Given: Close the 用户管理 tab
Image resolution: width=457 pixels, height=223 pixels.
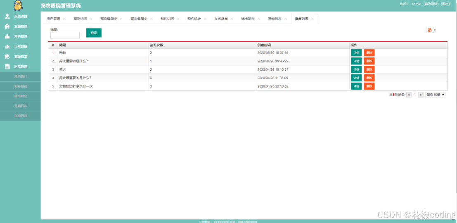Looking at the screenshot, I should pyautogui.click(x=64, y=19).
